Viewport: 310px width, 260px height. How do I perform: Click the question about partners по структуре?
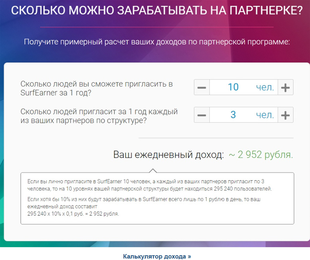click(99, 116)
